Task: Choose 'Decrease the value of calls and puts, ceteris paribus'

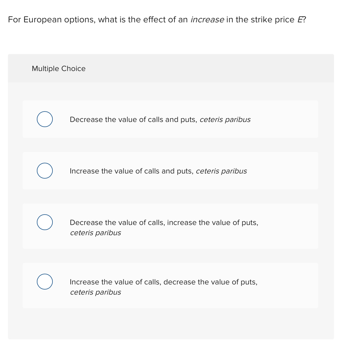Action: [160, 119]
